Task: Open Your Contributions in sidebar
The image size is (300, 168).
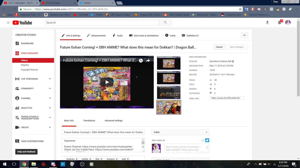Action: pyautogui.click(x=32, y=141)
